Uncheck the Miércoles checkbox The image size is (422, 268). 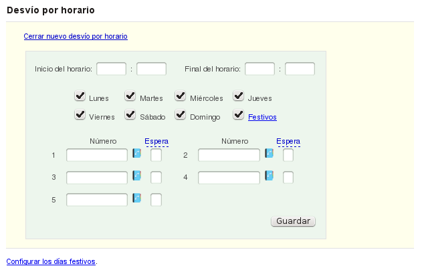click(x=181, y=97)
